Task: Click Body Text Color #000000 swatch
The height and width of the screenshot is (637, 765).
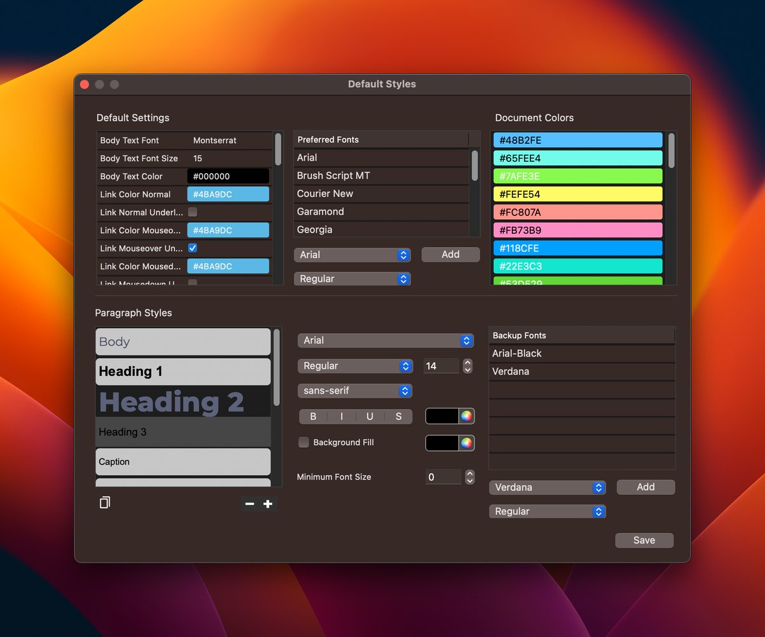Action: click(x=228, y=176)
